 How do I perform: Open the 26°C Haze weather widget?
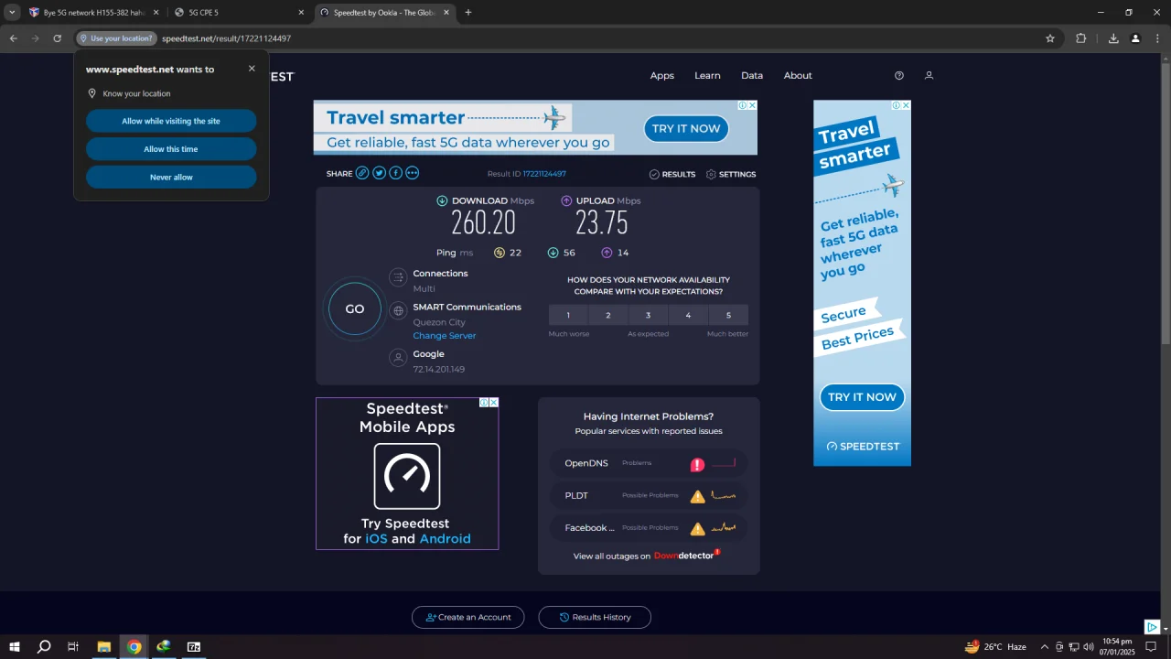click(x=995, y=647)
